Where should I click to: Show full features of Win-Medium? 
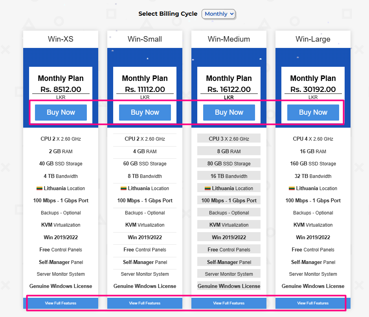tap(229, 303)
